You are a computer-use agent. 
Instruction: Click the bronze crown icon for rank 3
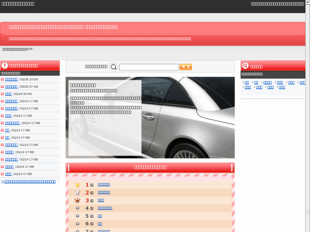click(77, 200)
